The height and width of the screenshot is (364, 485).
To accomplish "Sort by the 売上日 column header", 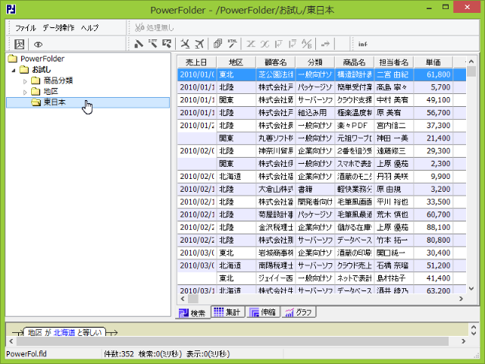I will [x=197, y=62].
